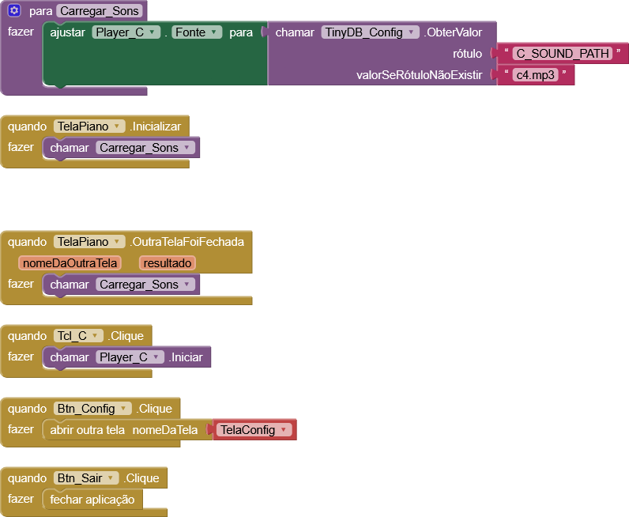Open Player_C dropdown in the Iniciar call
This screenshot has width=629, height=517.
pos(130,357)
